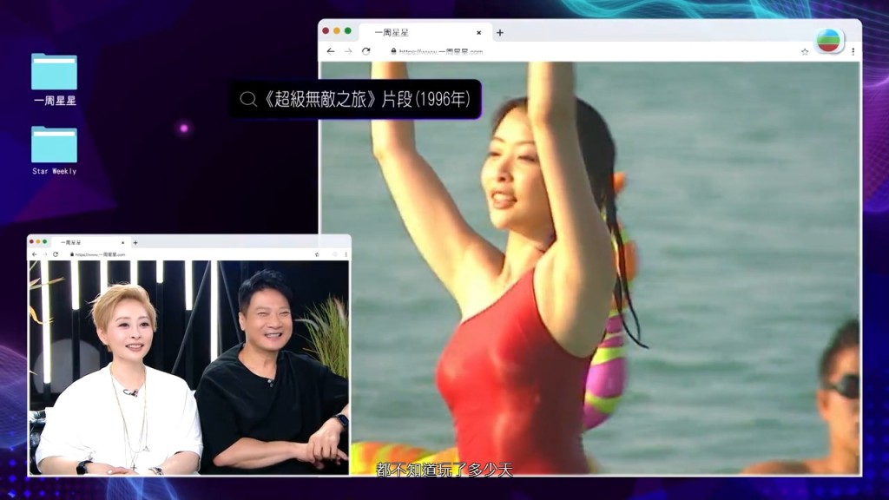Bookmark page with star in small browser
Screen dimensions: 889x500
pos(317,254)
